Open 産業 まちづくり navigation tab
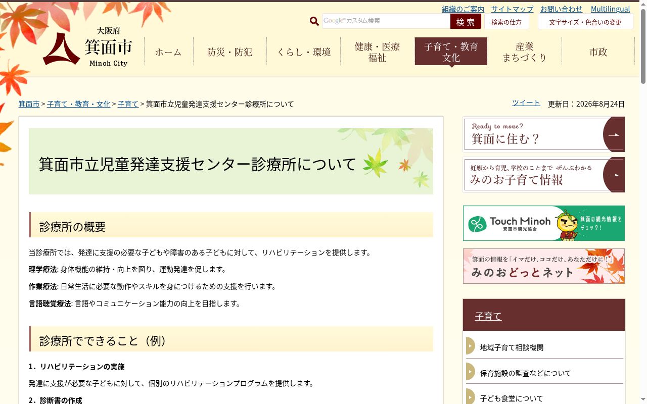The height and width of the screenshot is (404, 647). point(525,52)
